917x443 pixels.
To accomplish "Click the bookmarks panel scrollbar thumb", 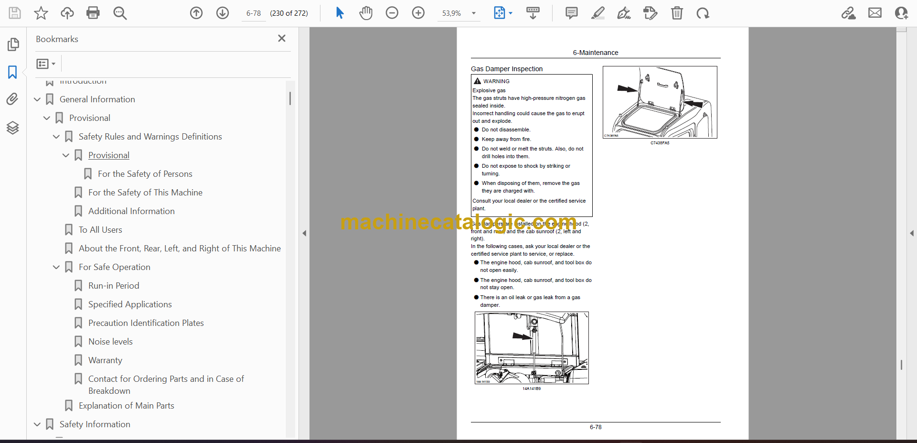I will (x=290, y=98).
